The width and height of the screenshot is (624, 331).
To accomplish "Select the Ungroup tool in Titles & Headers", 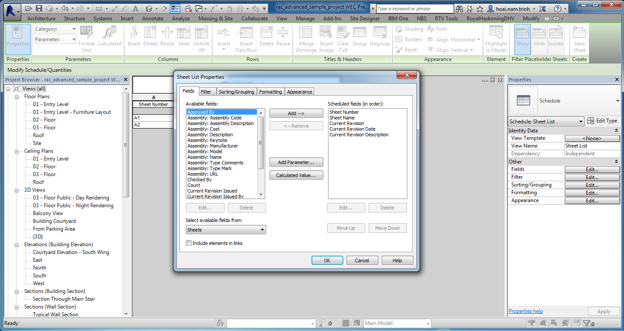I will click(379, 39).
